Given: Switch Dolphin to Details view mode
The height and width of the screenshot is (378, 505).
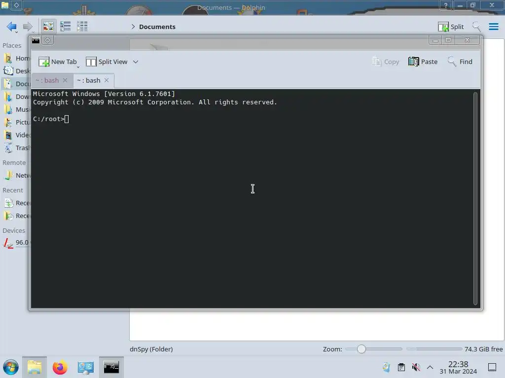Looking at the screenshot, I should pyautogui.click(x=82, y=27).
